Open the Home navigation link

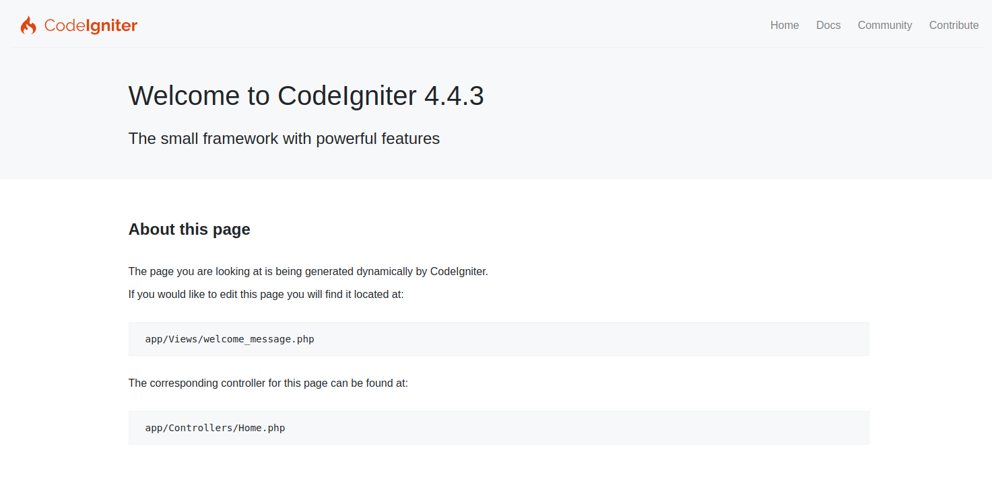point(785,25)
